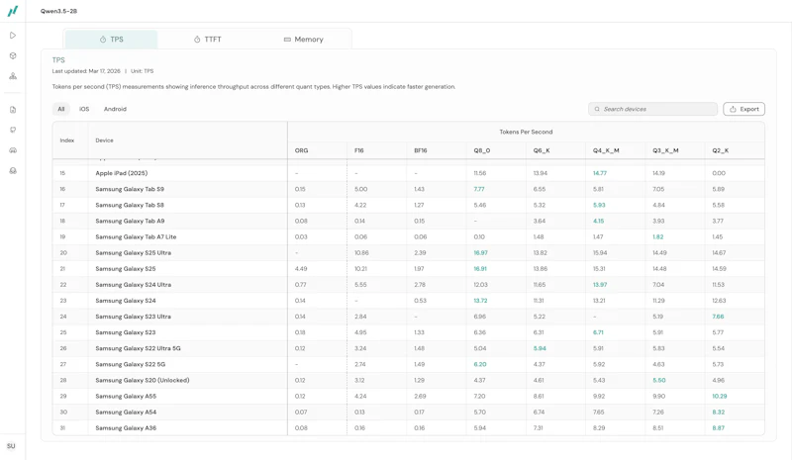Click the highlighted 1.82 value for Tab A7 Lite
The image size is (792, 460).
pyautogui.click(x=657, y=236)
